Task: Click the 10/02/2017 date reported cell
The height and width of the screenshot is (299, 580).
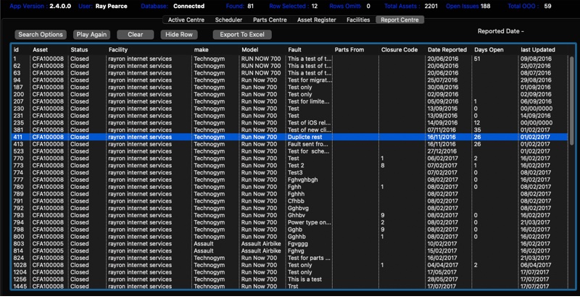Action: pyautogui.click(x=443, y=243)
